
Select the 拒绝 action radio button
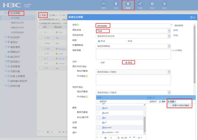tap(126, 62)
